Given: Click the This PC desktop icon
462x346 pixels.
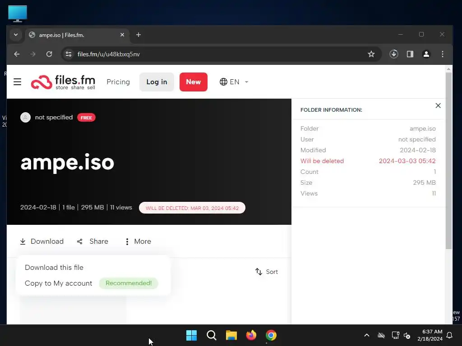Looking at the screenshot, I should click(x=18, y=14).
